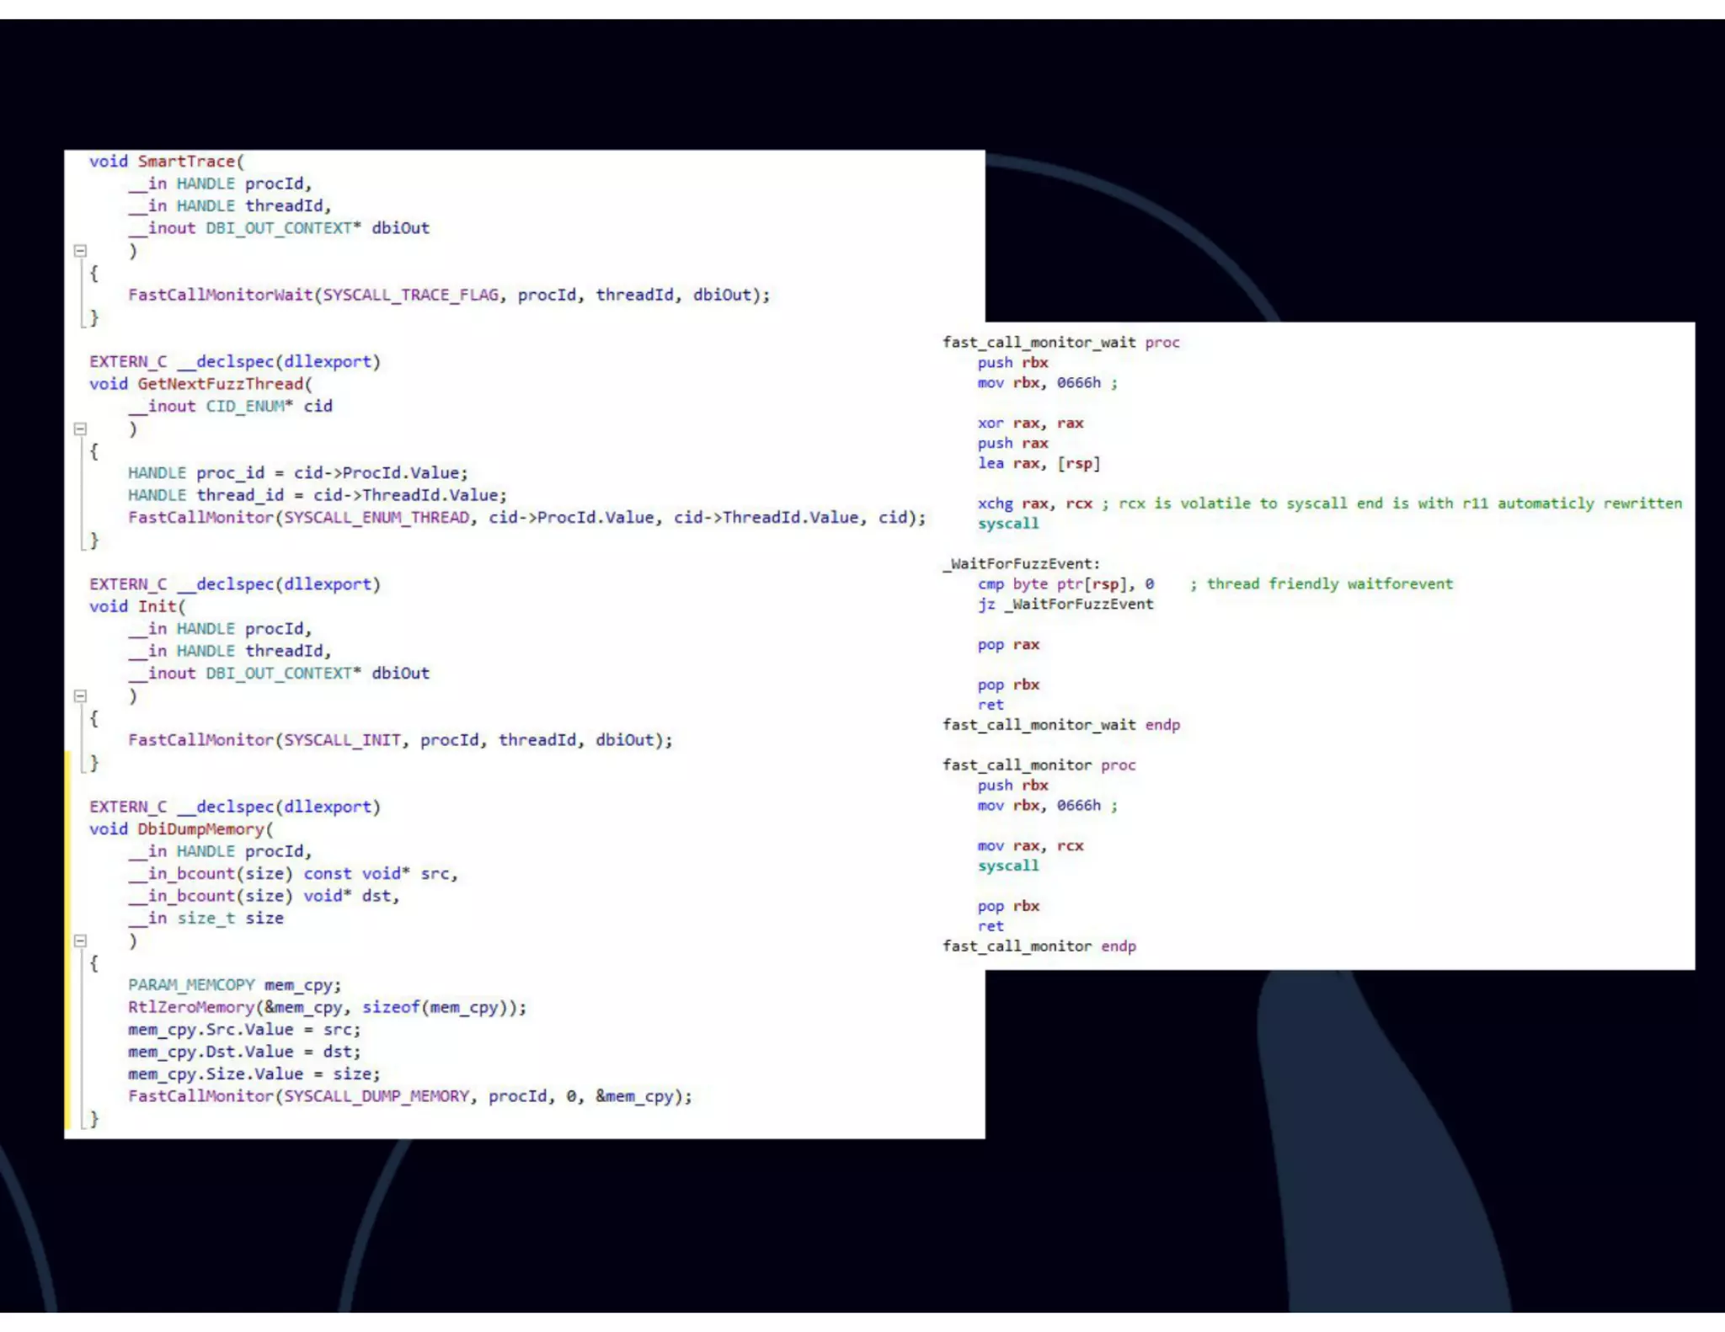
Task: Click '__in_bcount(size) void* dst' parameter line
Action: click(x=264, y=896)
